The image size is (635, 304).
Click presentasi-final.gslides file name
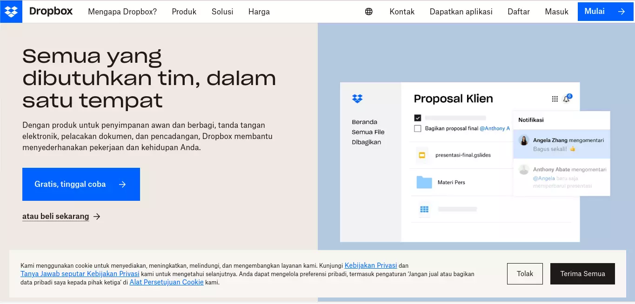click(x=463, y=155)
